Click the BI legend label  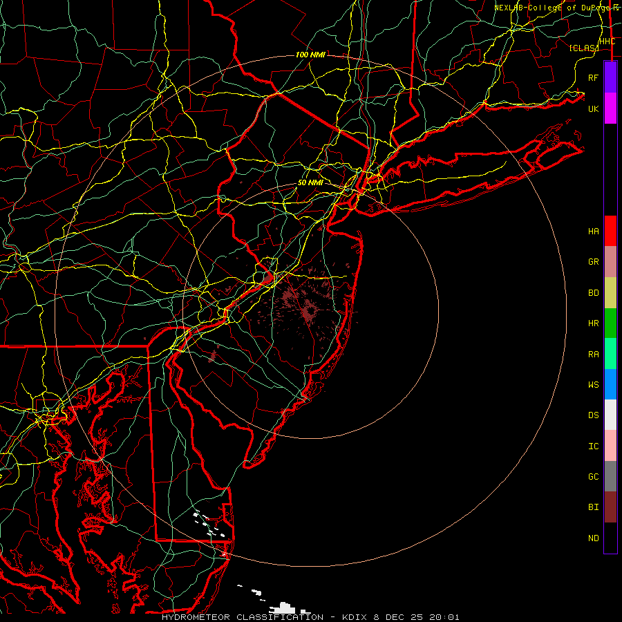[x=593, y=507]
